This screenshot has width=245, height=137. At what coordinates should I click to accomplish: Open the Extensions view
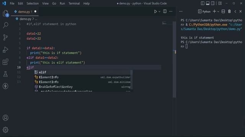[5, 62]
